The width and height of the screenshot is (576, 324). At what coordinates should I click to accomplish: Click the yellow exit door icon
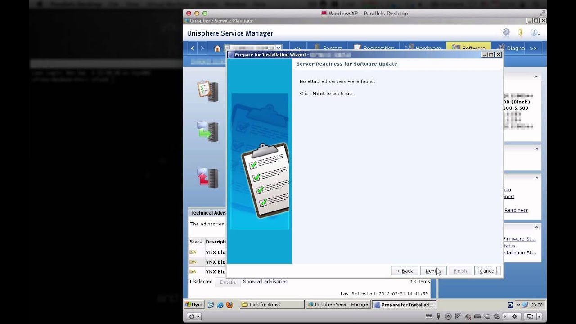click(x=520, y=32)
